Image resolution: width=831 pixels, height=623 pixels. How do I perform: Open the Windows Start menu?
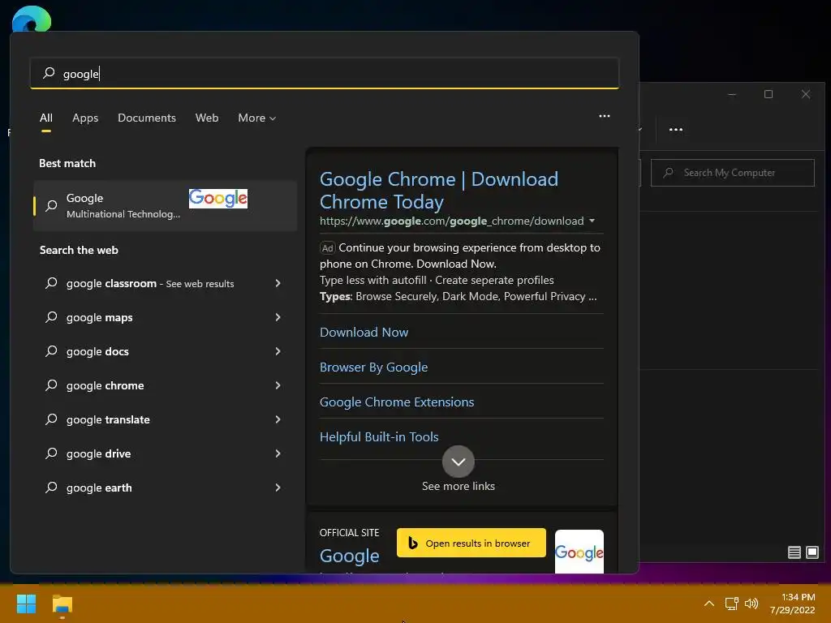point(26,604)
